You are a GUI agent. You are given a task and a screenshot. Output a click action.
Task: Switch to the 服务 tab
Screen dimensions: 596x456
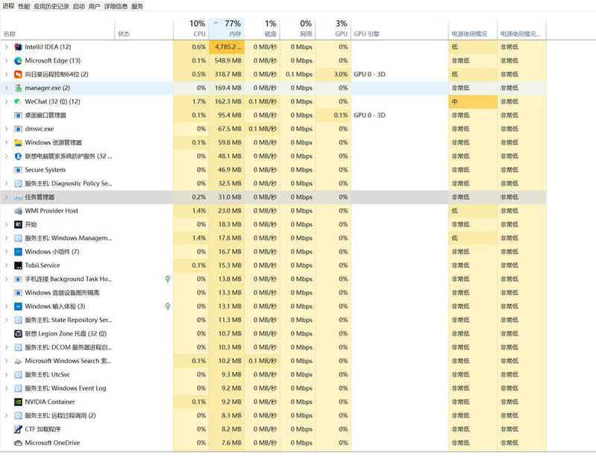click(x=137, y=6)
